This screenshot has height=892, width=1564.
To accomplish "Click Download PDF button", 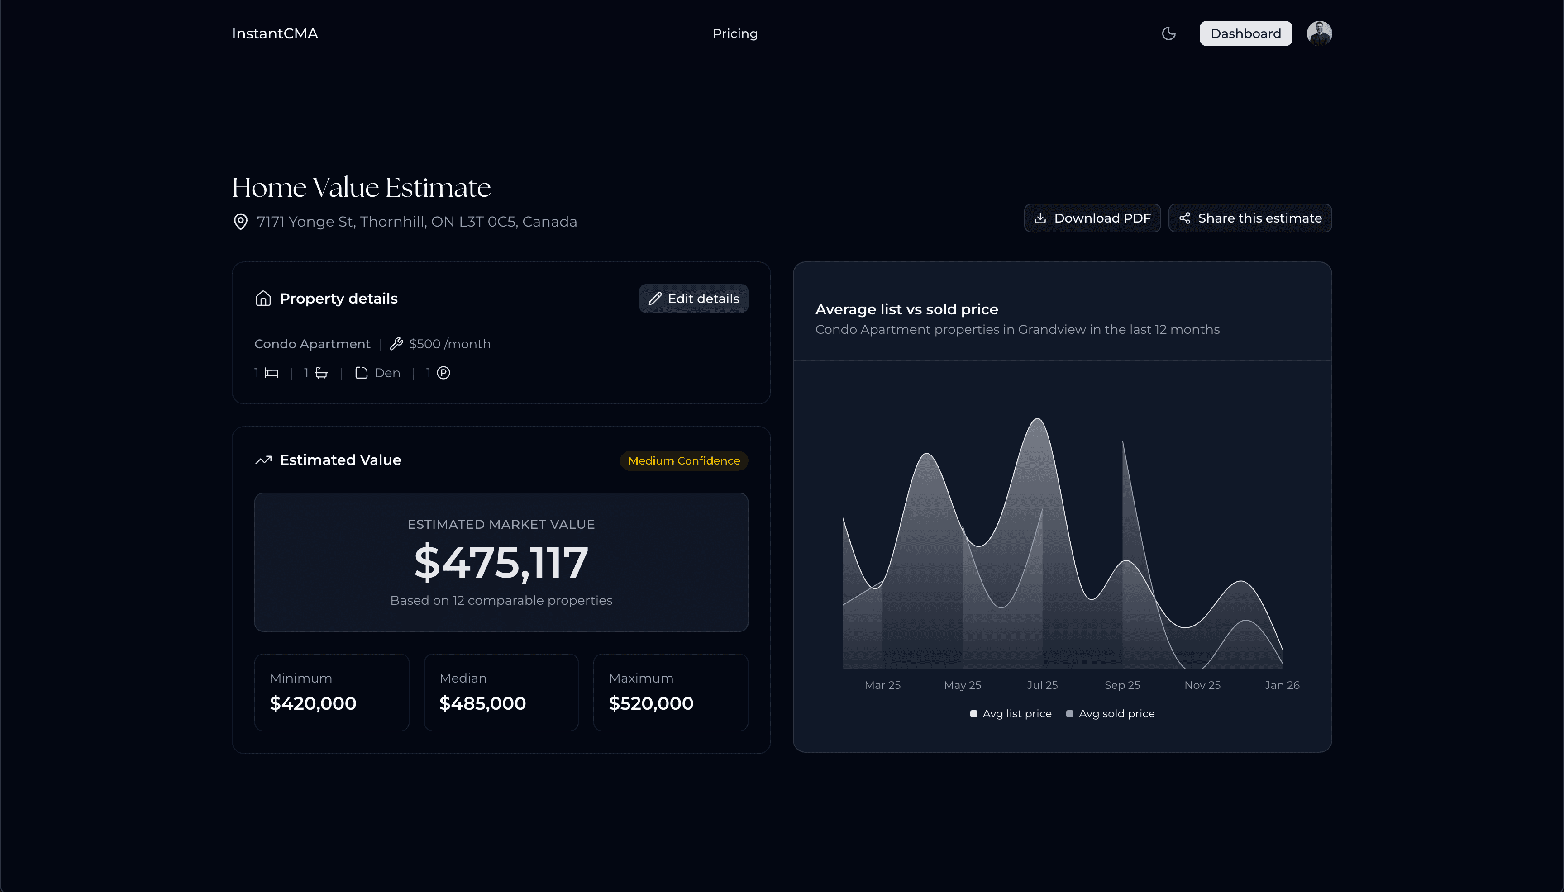I will [1092, 218].
